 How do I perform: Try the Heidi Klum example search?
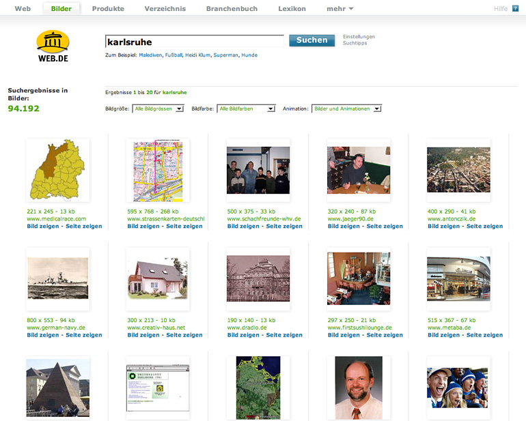pyautogui.click(x=197, y=55)
